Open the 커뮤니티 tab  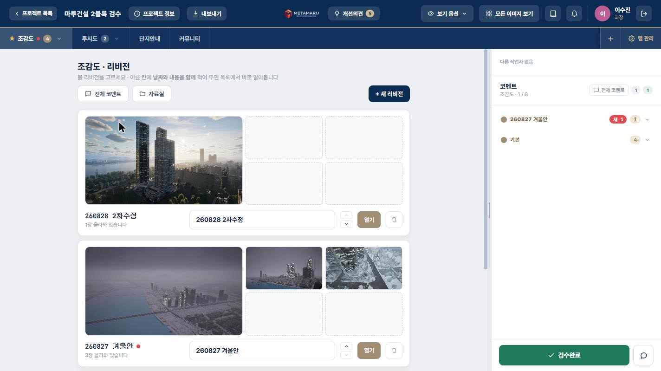(189, 39)
